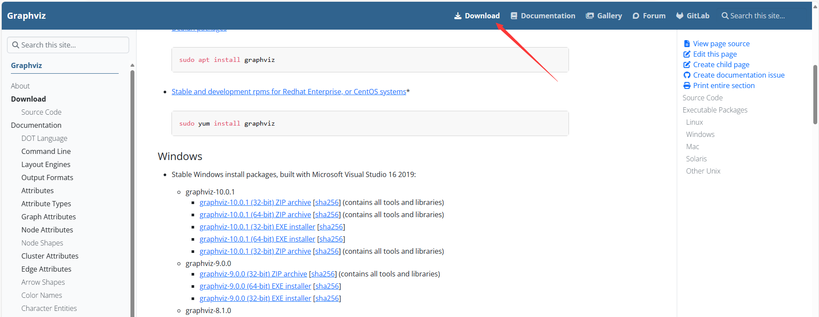Open Output Formats sidebar entry
Image resolution: width=819 pixels, height=317 pixels.
47,177
